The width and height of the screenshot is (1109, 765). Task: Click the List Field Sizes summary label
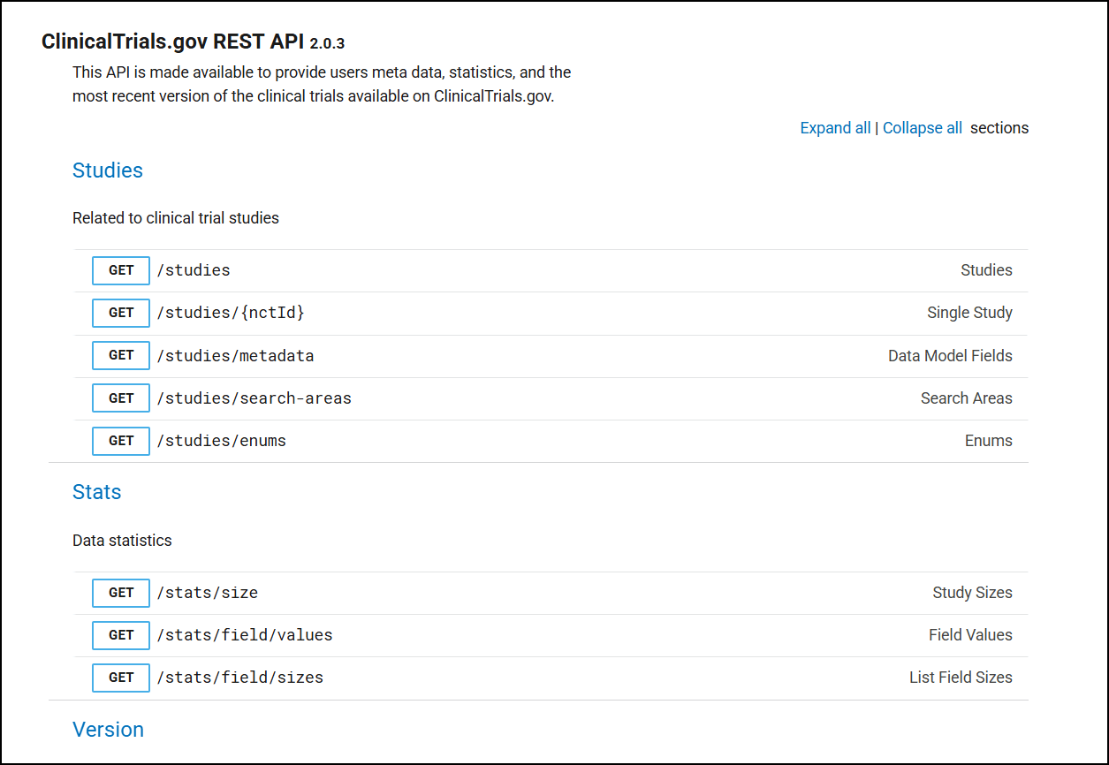[x=961, y=678]
